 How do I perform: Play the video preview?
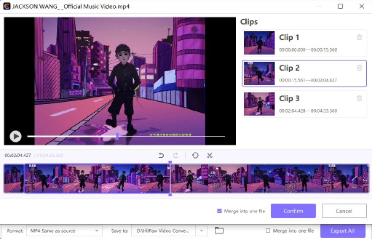tap(15, 136)
